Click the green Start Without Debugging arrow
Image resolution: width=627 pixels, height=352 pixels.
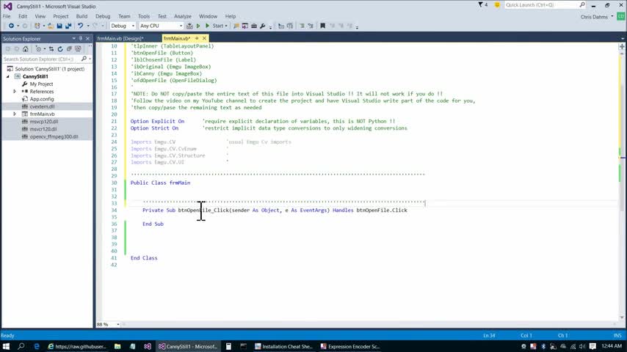(198, 26)
